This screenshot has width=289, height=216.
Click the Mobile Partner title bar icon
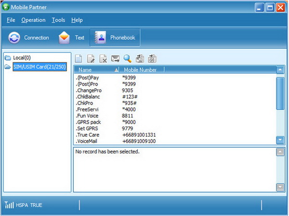pos(6,7)
